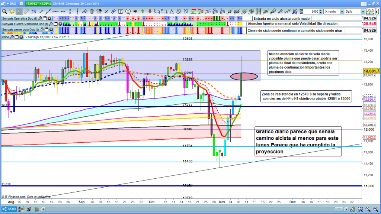This screenshot has width=381, height=214.
Task: Close the Senyals Fuerza Volatilidad indicator panel
Action: click(x=60, y=24)
